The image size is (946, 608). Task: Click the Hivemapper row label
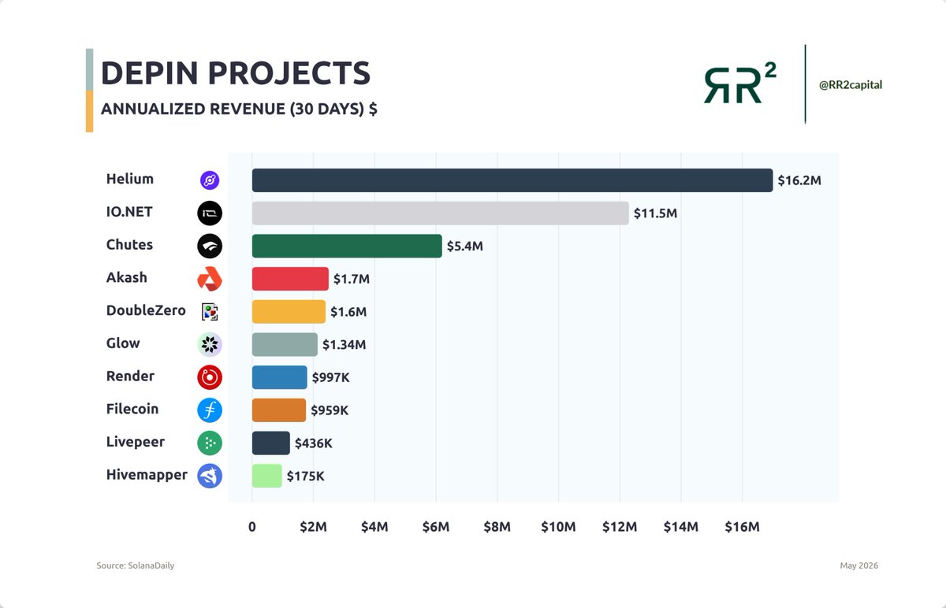147,475
